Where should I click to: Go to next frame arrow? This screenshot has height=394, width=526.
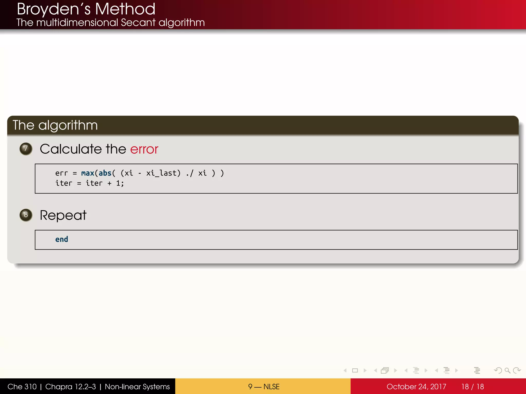396,370
